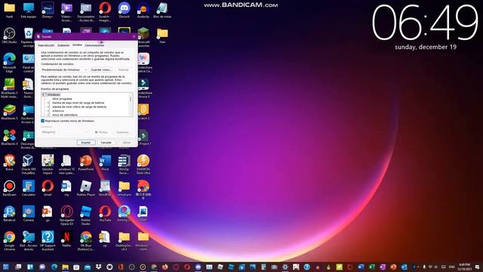Viewport: 483px width, 272px height.
Task: Select Alarma de bajo nivel de batería event
Action: pyautogui.click(x=78, y=103)
